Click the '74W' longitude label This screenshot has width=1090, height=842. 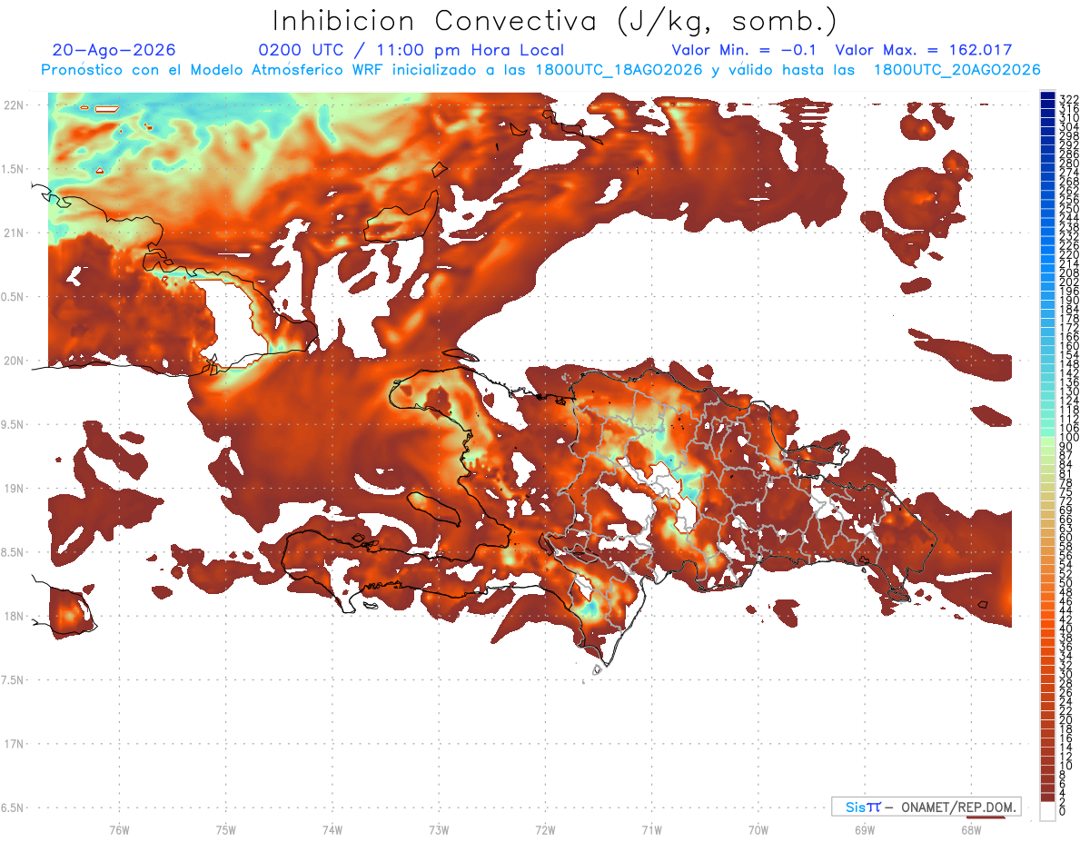pos(332,829)
